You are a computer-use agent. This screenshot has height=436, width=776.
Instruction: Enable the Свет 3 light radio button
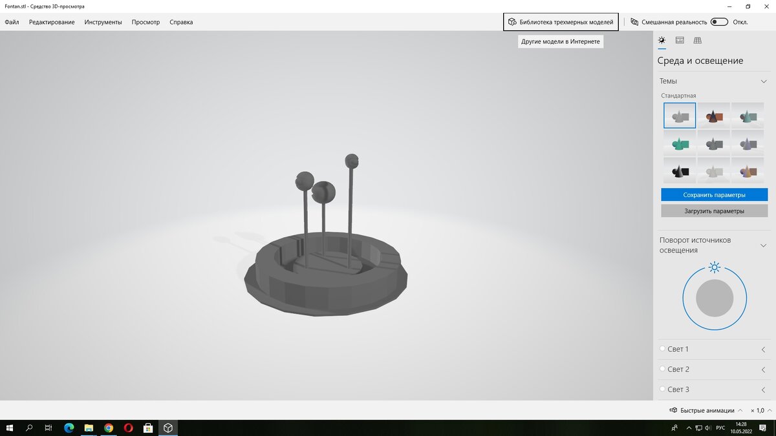pyautogui.click(x=662, y=389)
